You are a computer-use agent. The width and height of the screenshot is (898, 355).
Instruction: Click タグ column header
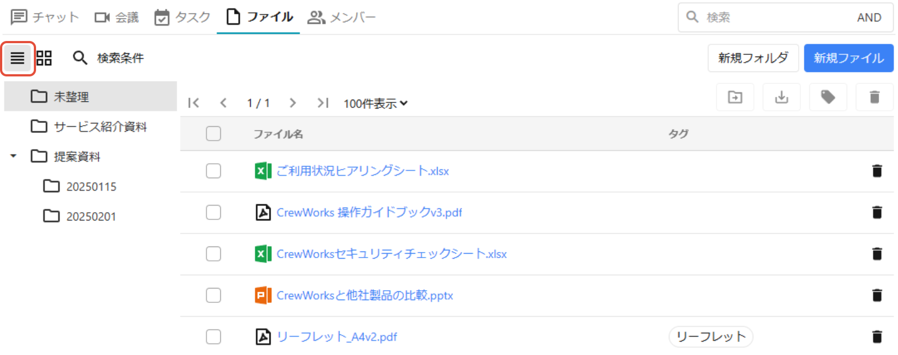pos(678,134)
